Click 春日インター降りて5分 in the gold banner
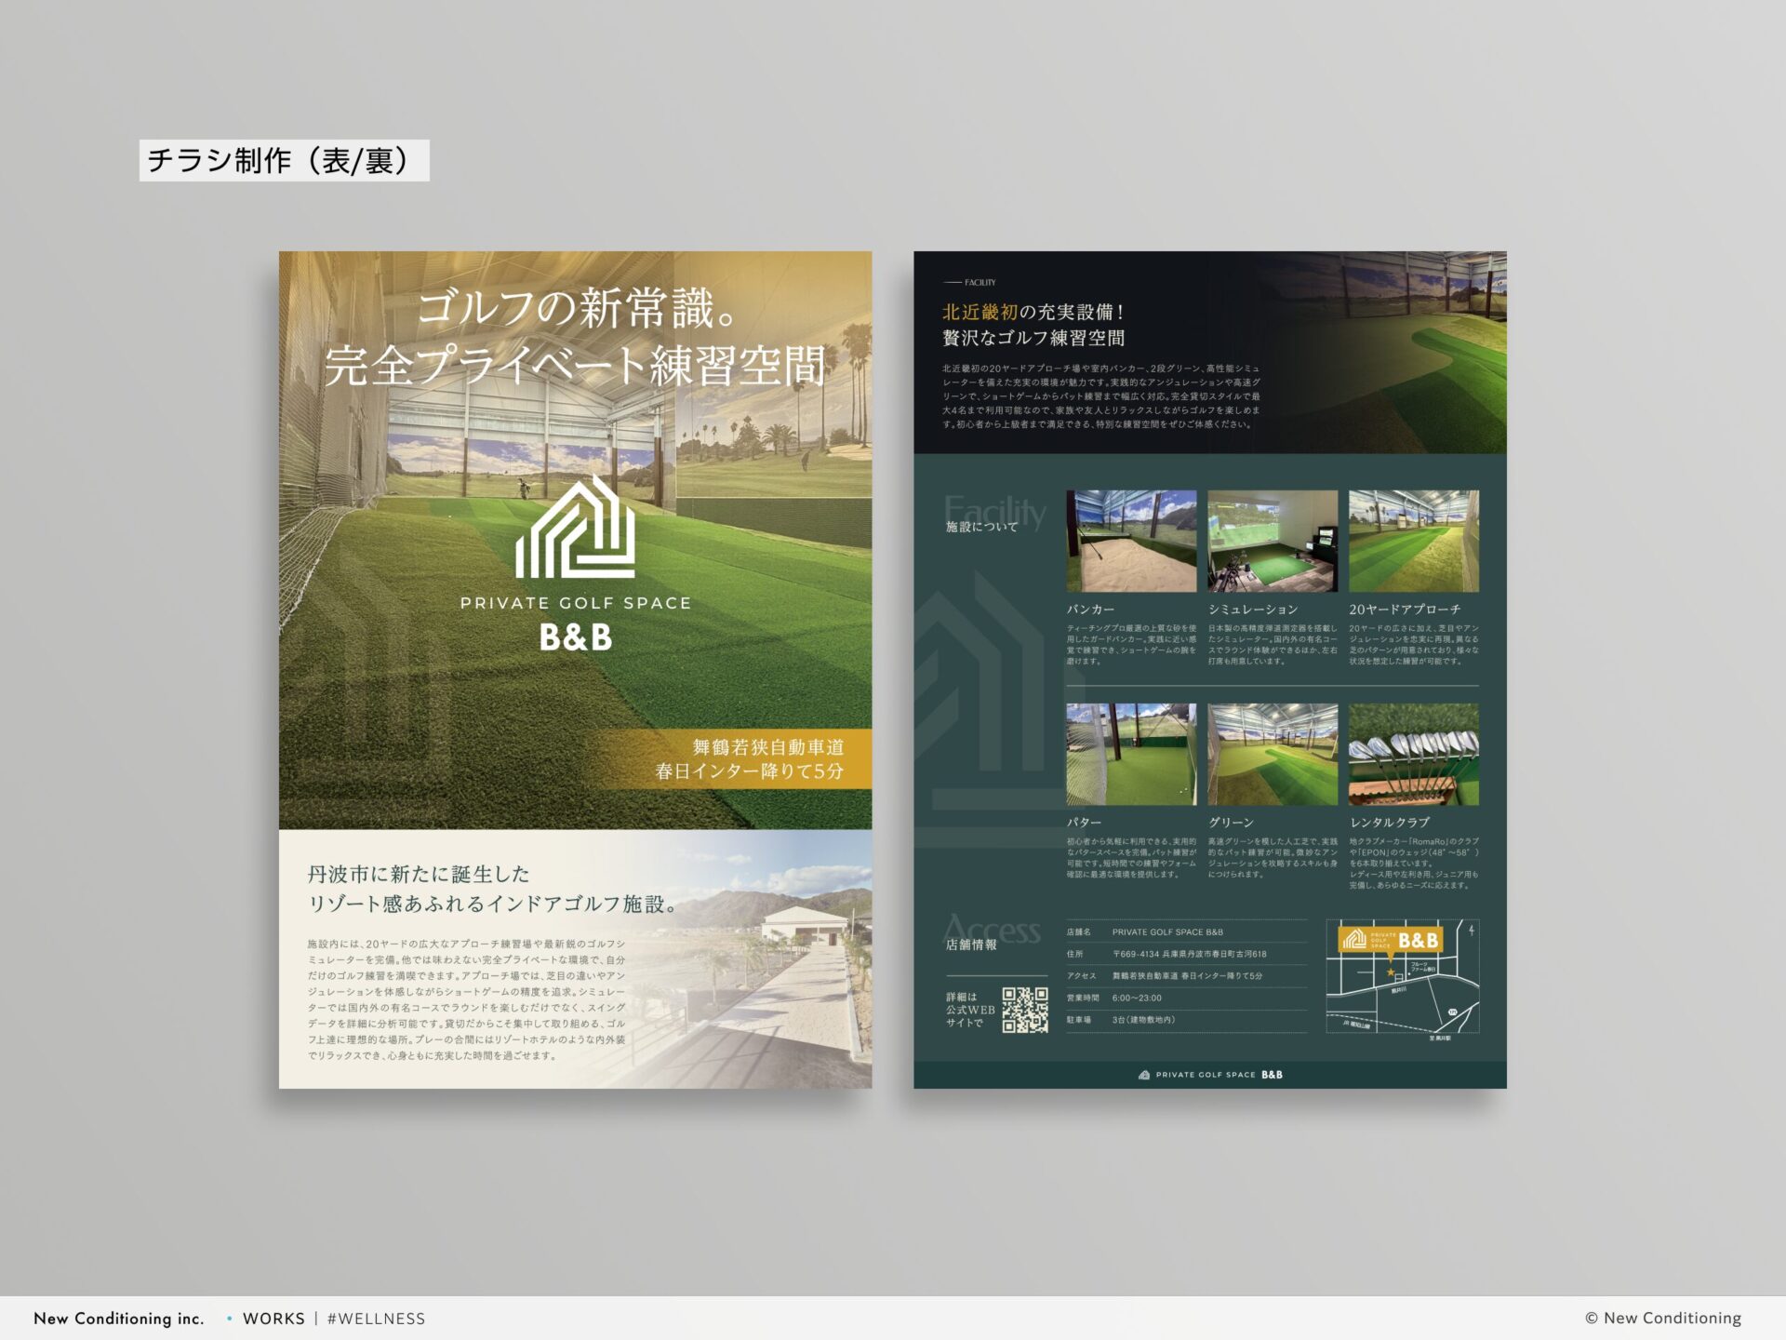Viewport: 1786px width, 1340px height. tap(750, 771)
